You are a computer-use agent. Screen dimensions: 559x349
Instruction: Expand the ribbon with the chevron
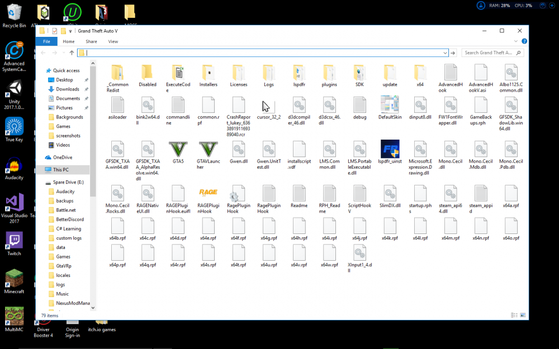(x=515, y=41)
